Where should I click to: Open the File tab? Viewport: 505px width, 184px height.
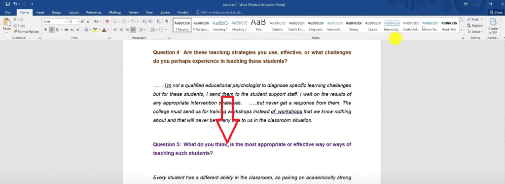pos(8,12)
